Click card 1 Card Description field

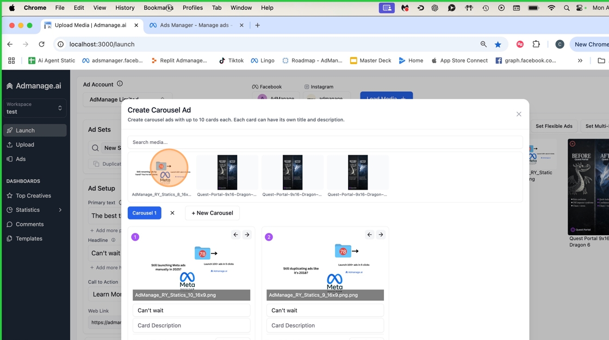point(191,325)
